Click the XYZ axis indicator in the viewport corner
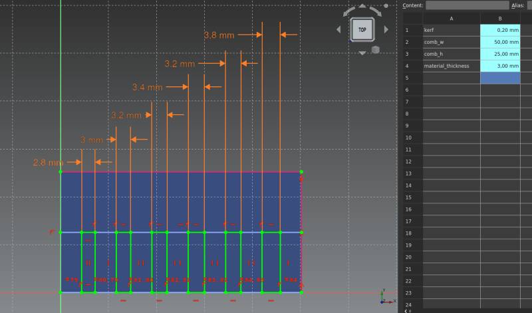Image resolution: width=532 pixels, height=313 pixels. (x=387, y=297)
